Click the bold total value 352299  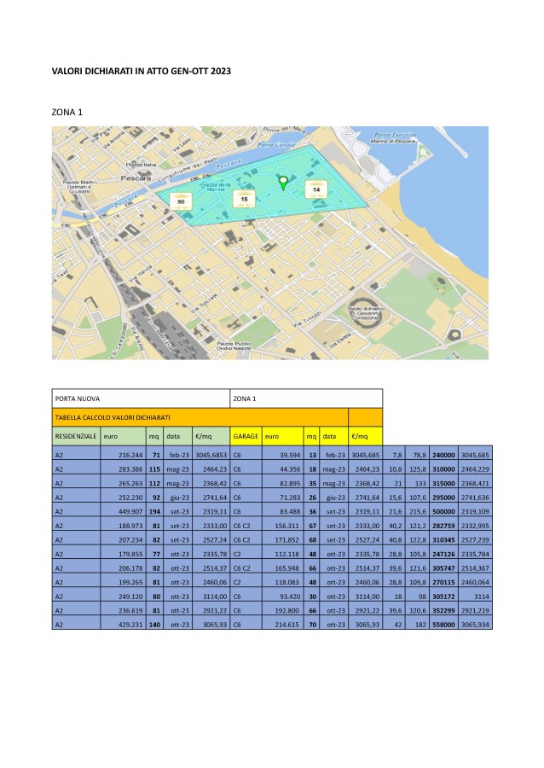pos(443,610)
